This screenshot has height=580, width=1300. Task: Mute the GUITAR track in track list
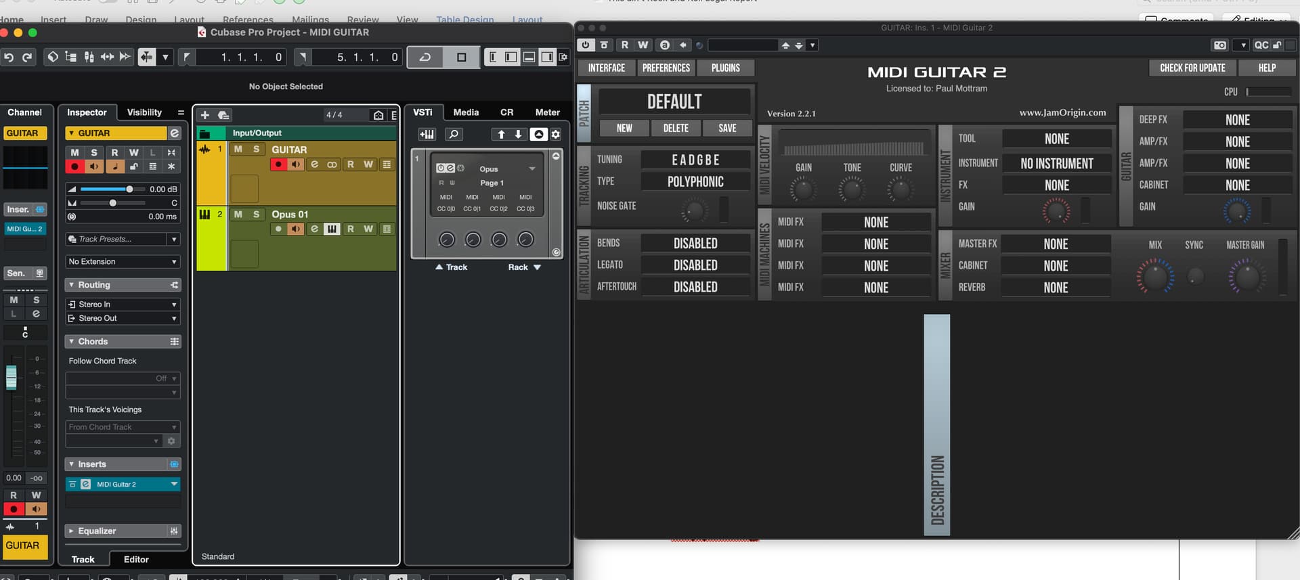point(238,149)
